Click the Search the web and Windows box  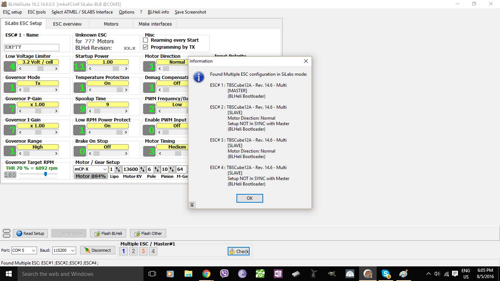(x=81, y=274)
